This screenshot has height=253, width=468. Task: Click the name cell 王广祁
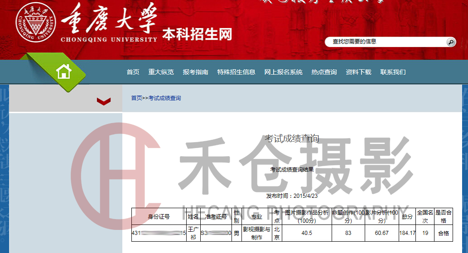193,233
